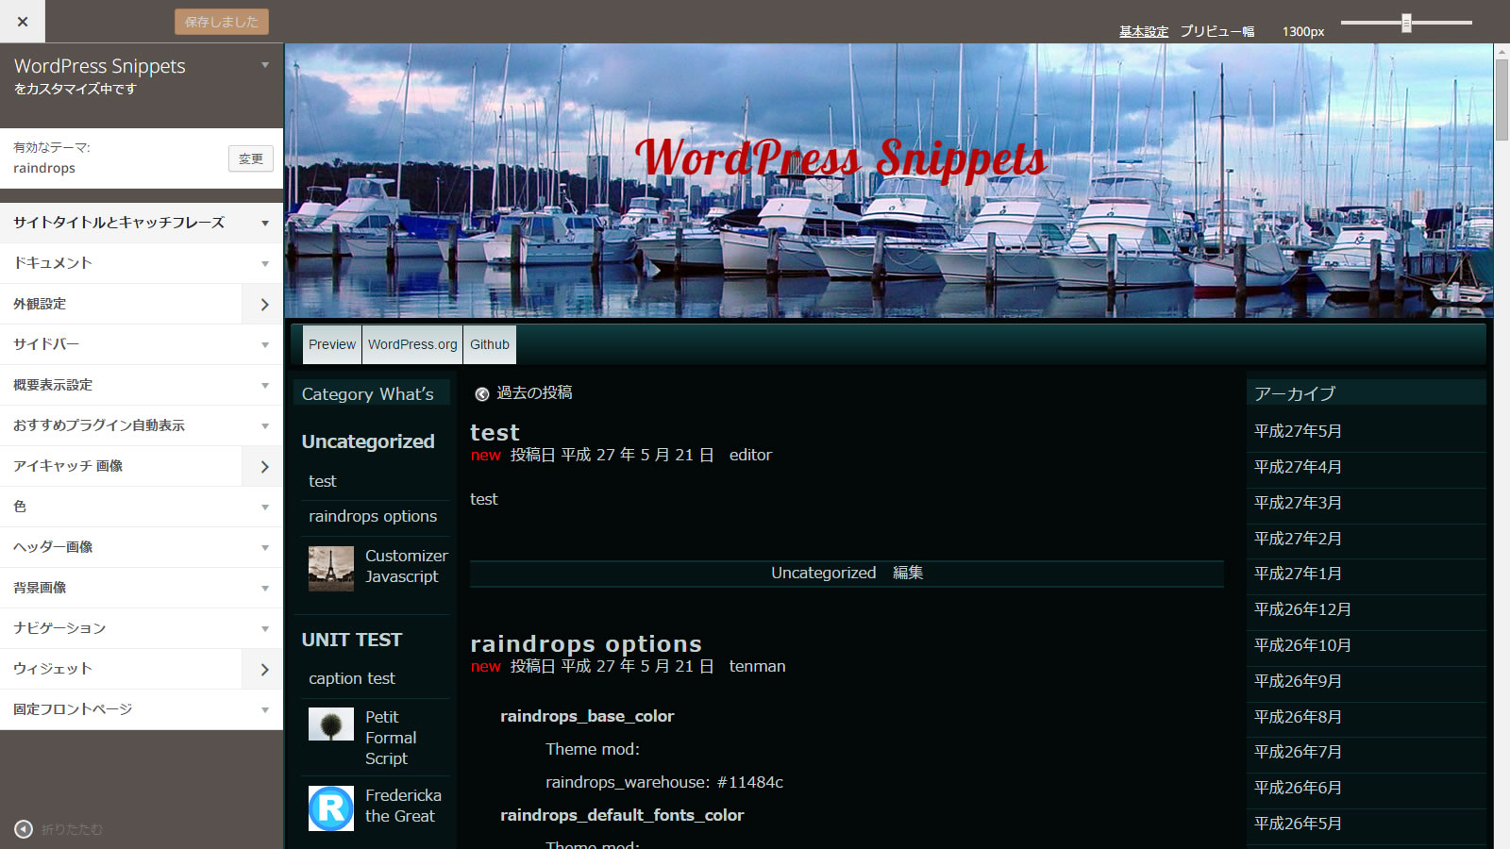Open the 平成27年2月 archive
This screenshot has width=1510, height=849.
(1298, 539)
